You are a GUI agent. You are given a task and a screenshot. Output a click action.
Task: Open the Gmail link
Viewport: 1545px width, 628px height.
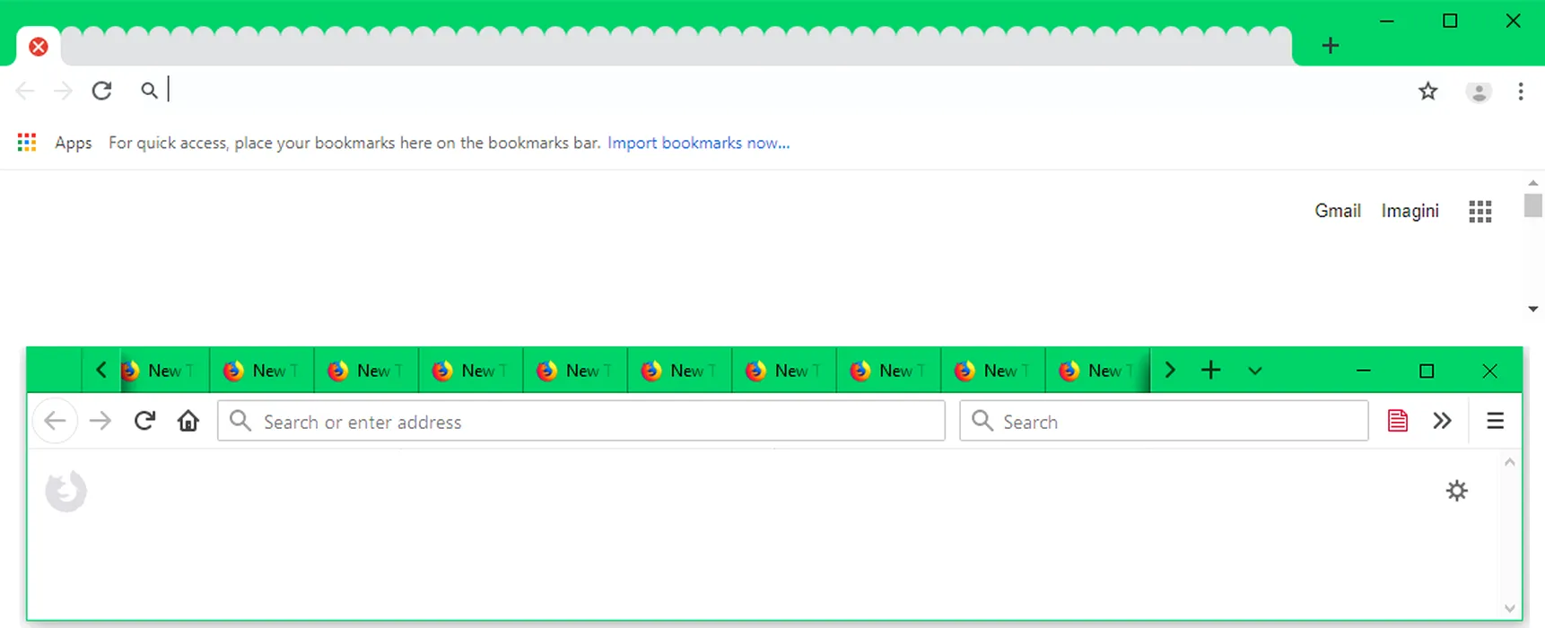tap(1337, 211)
